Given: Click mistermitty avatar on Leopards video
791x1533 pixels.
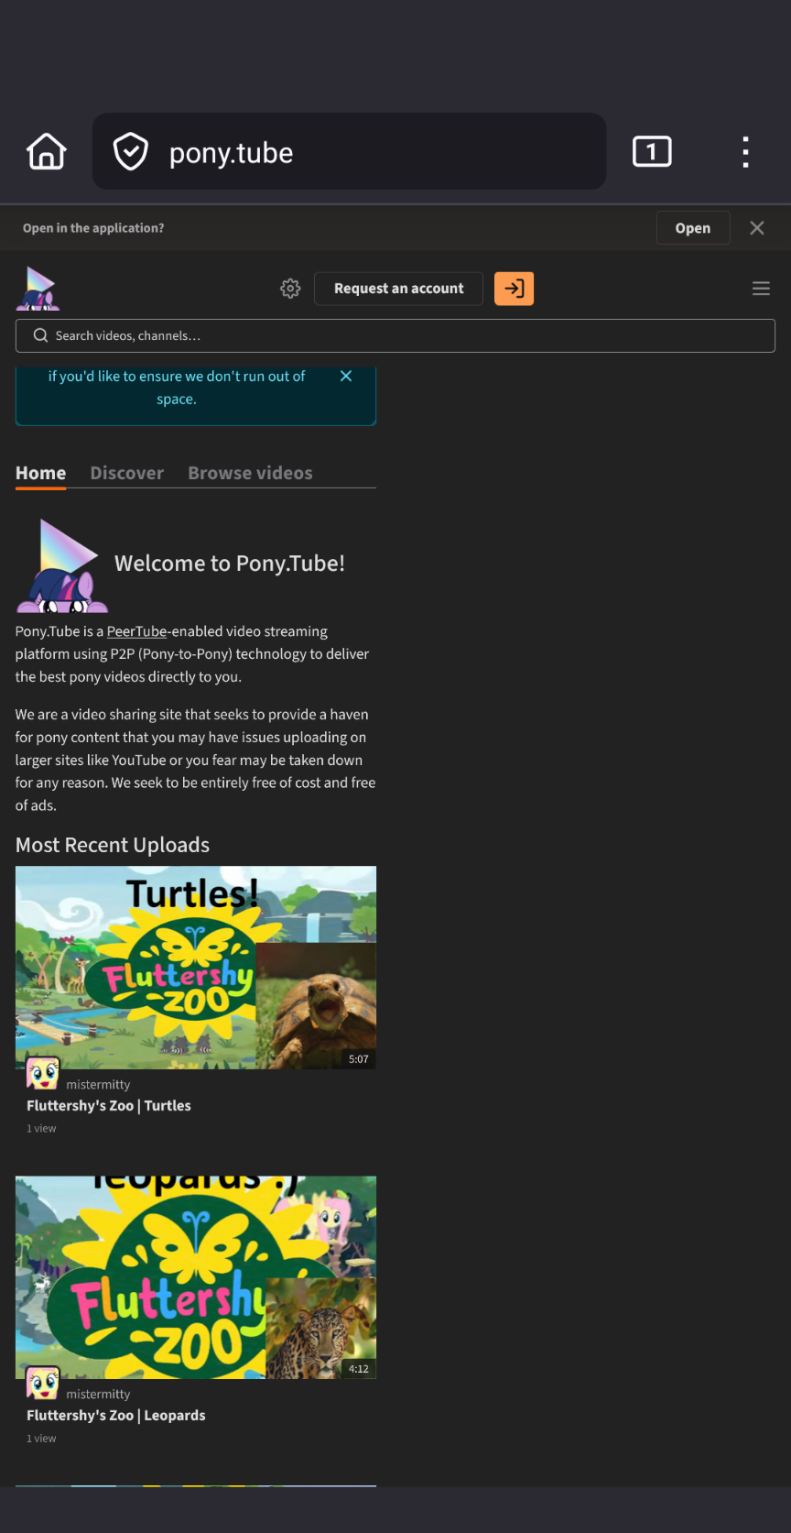Looking at the screenshot, I should 43,1384.
